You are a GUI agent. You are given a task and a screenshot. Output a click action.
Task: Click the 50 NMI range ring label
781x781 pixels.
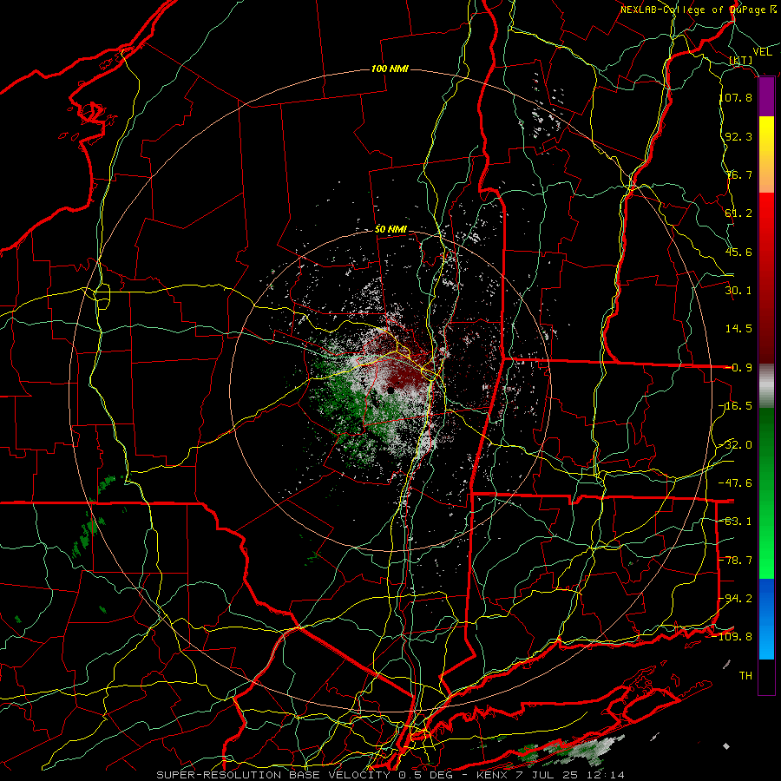[390, 230]
